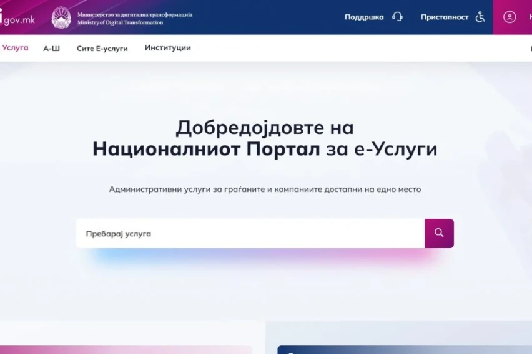
Task: Click the national coat of arms emblem
Action: coord(61,17)
